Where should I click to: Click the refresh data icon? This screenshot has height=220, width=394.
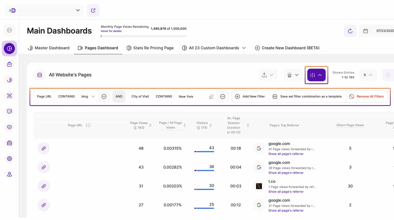(x=350, y=31)
